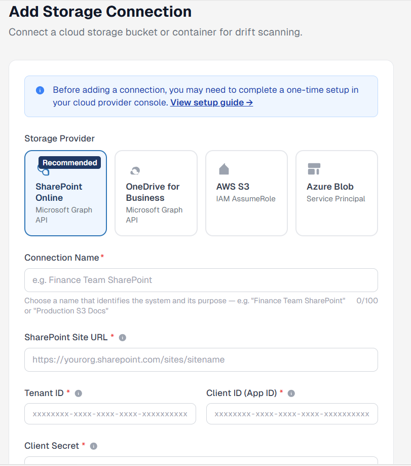Click the 0/100 character counter text

point(367,301)
